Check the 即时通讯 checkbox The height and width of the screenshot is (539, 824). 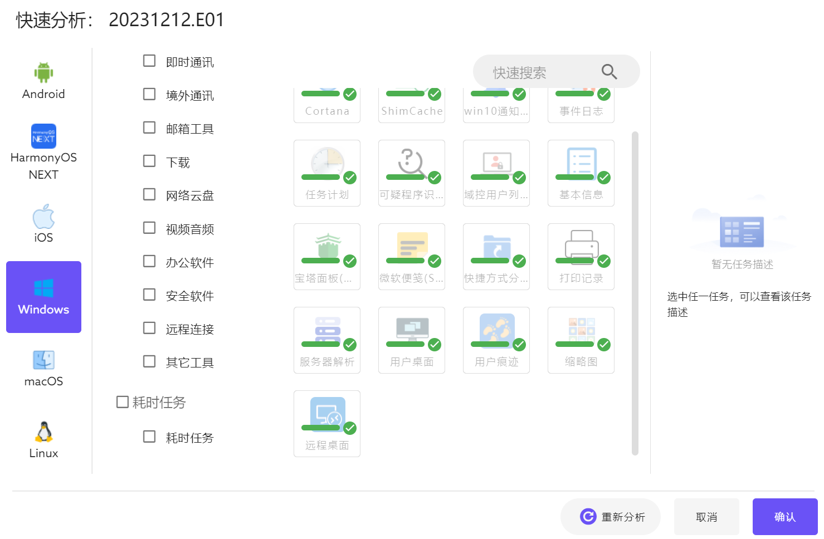pos(149,61)
